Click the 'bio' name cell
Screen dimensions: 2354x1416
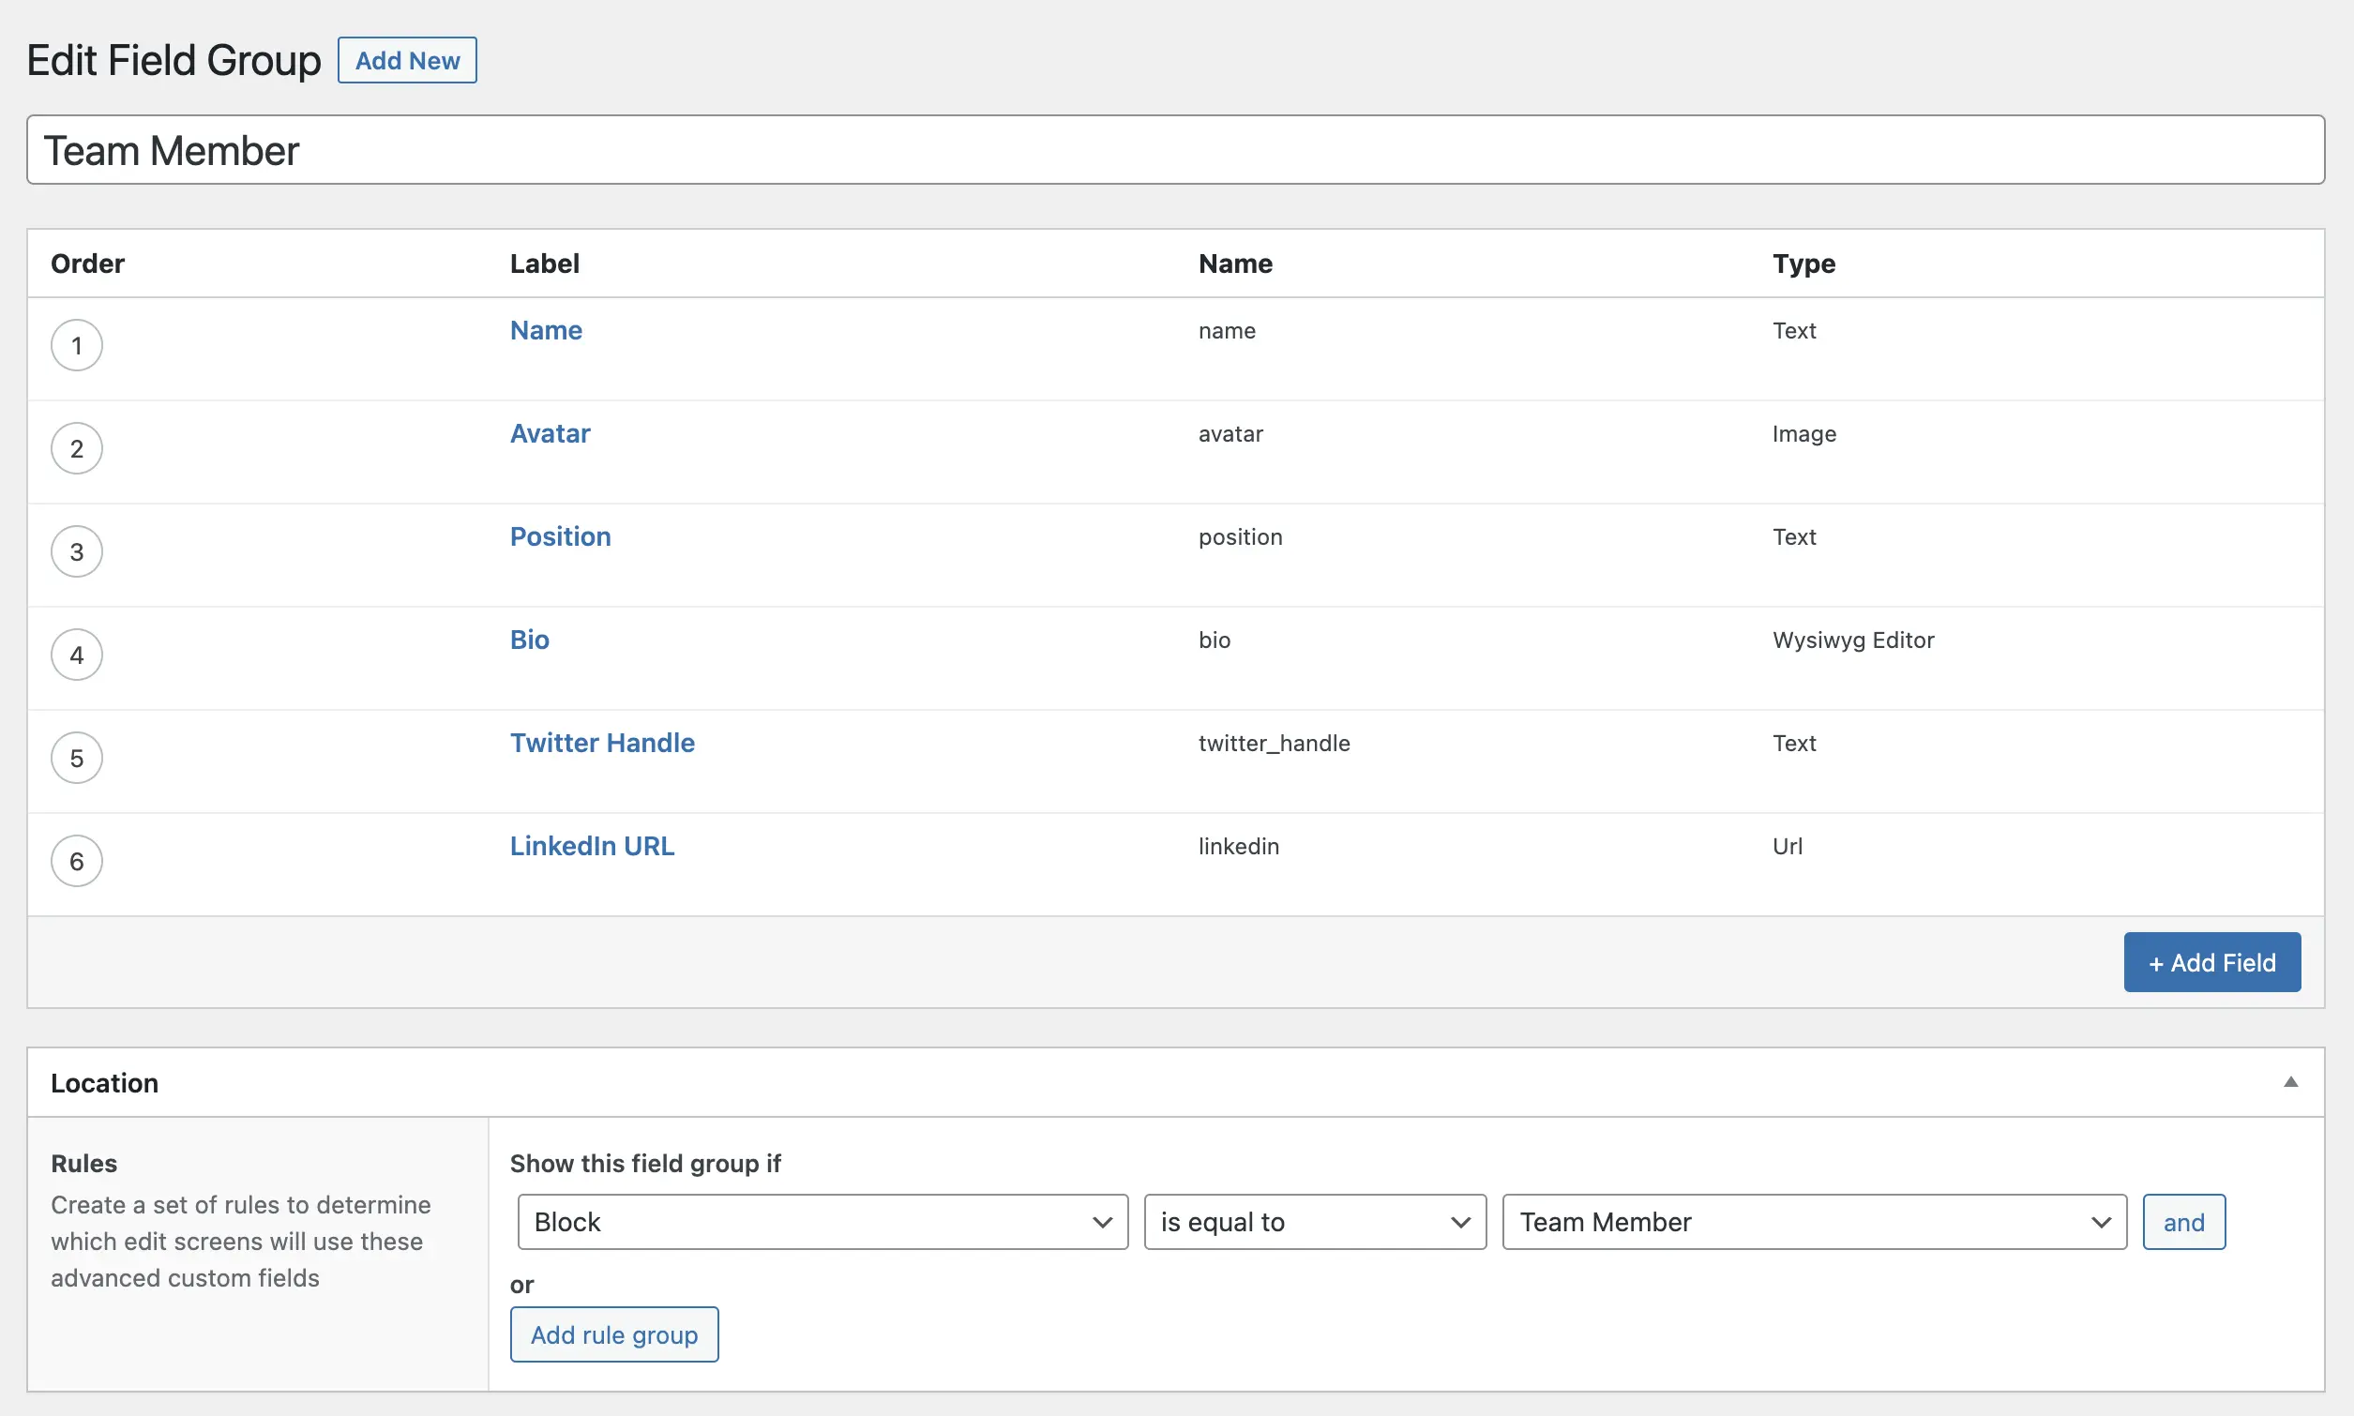[1214, 640]
